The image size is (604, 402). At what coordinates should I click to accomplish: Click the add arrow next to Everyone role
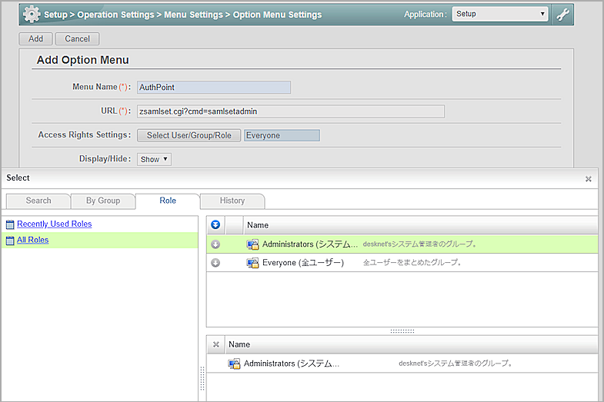(x=216, y=263)
